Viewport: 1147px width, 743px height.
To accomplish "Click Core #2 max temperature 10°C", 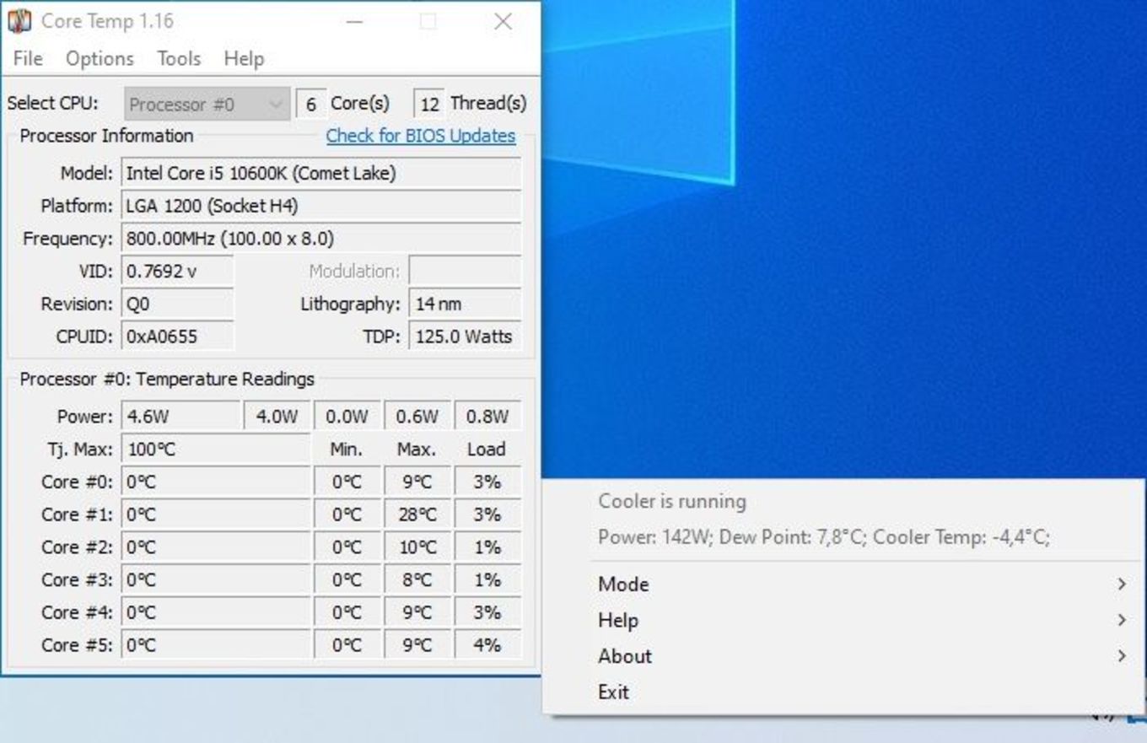I will click(x=417, y=547).
